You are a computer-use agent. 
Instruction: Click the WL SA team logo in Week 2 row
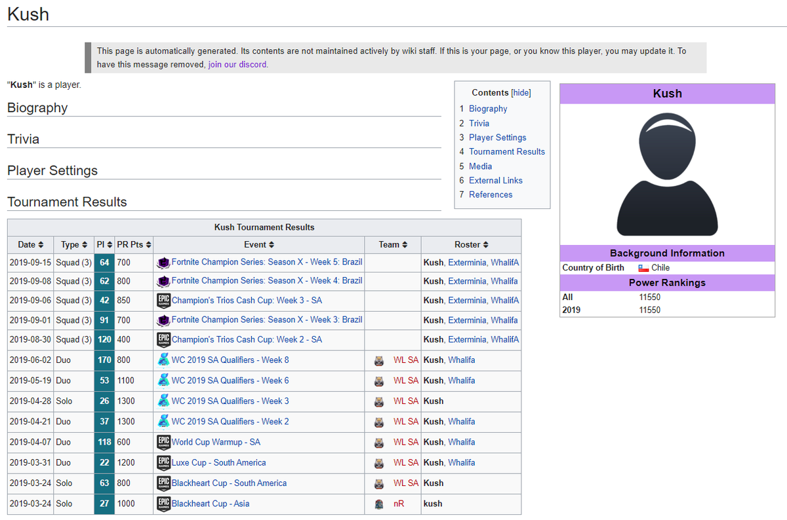pos(379,422)
